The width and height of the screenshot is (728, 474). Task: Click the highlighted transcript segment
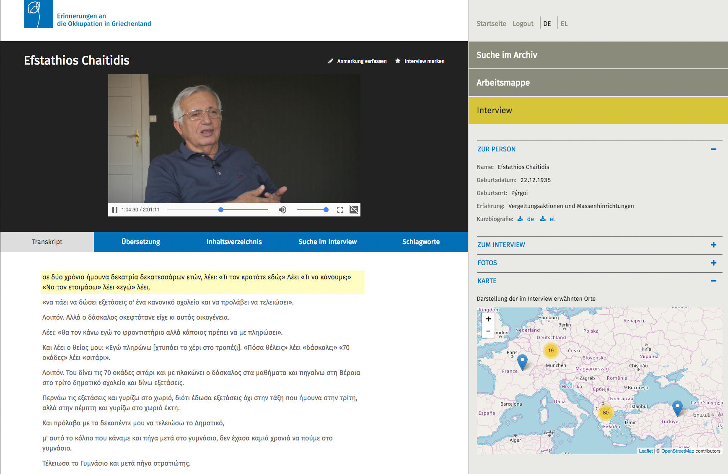[203, 282]
